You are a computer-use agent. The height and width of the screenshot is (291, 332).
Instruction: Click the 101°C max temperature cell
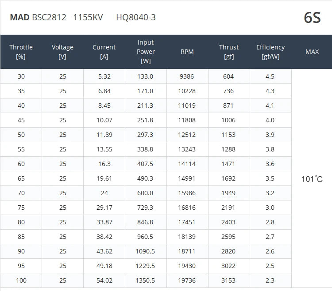coord(312,179)
